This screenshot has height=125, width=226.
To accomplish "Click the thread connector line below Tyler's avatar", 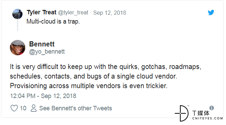I will pyautogui.click(x=18, y=25).
